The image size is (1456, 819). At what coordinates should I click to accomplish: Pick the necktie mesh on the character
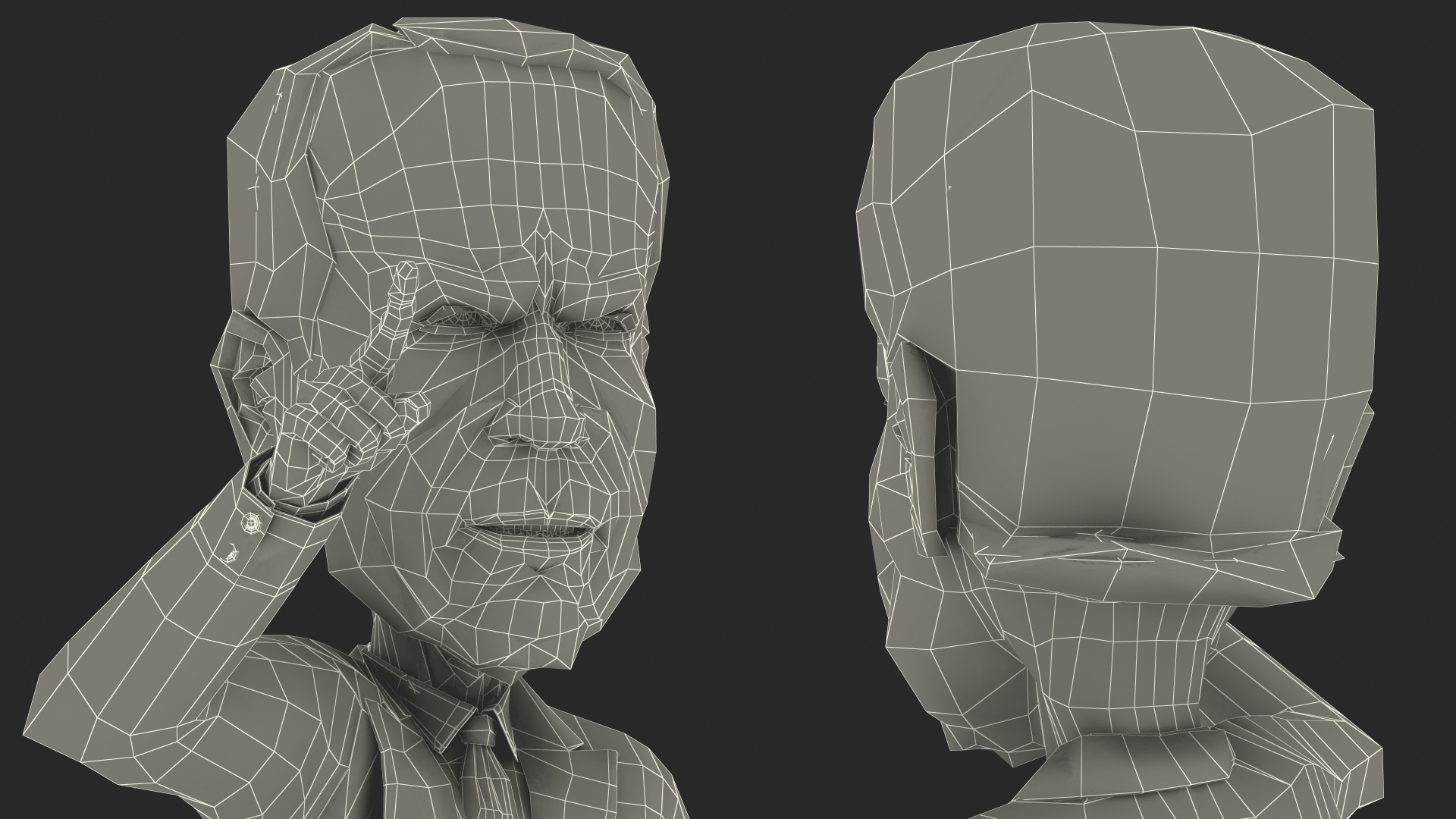click(485, 766)
